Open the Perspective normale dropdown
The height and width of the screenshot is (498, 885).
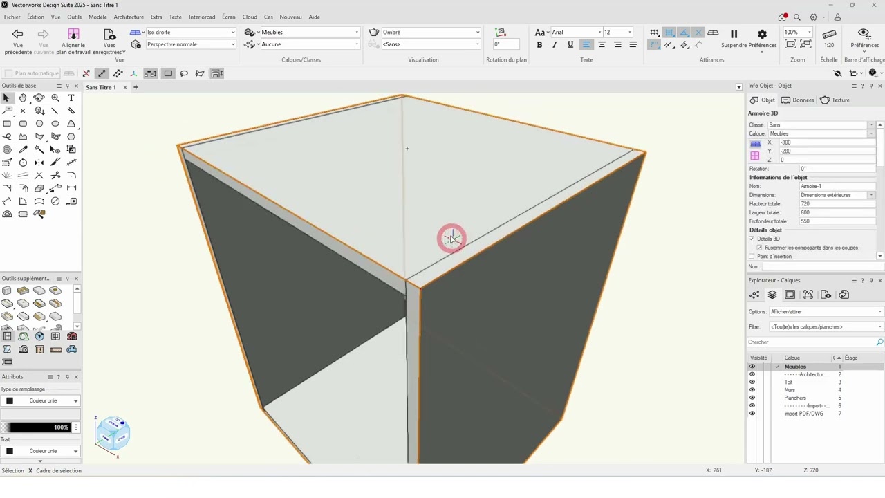[190, 44]
